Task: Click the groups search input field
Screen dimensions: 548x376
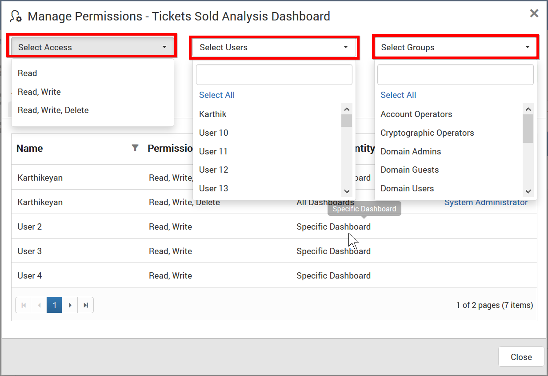Action: click(x=456, y=74)
